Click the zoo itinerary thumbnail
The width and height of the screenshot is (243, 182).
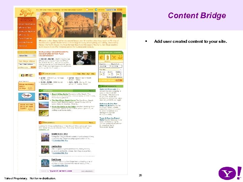point(45,163)
